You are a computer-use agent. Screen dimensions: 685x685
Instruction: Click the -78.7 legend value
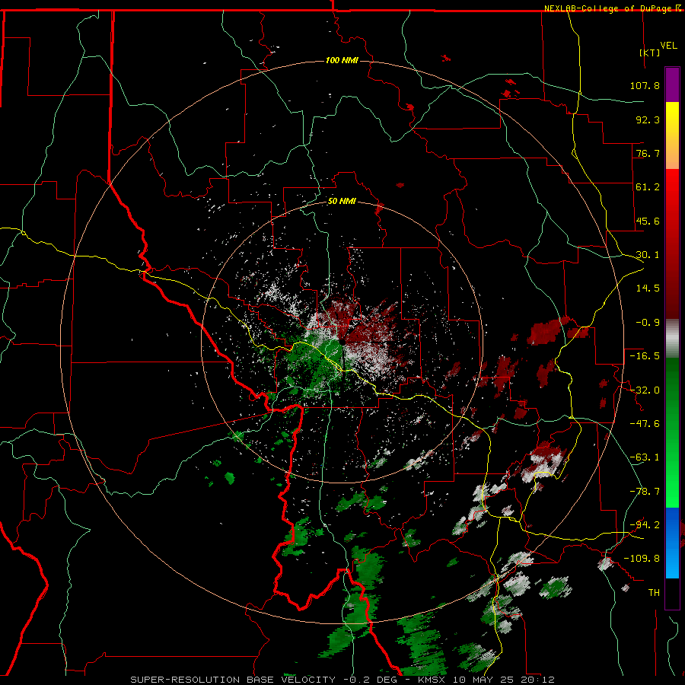(x=645, y=492)
